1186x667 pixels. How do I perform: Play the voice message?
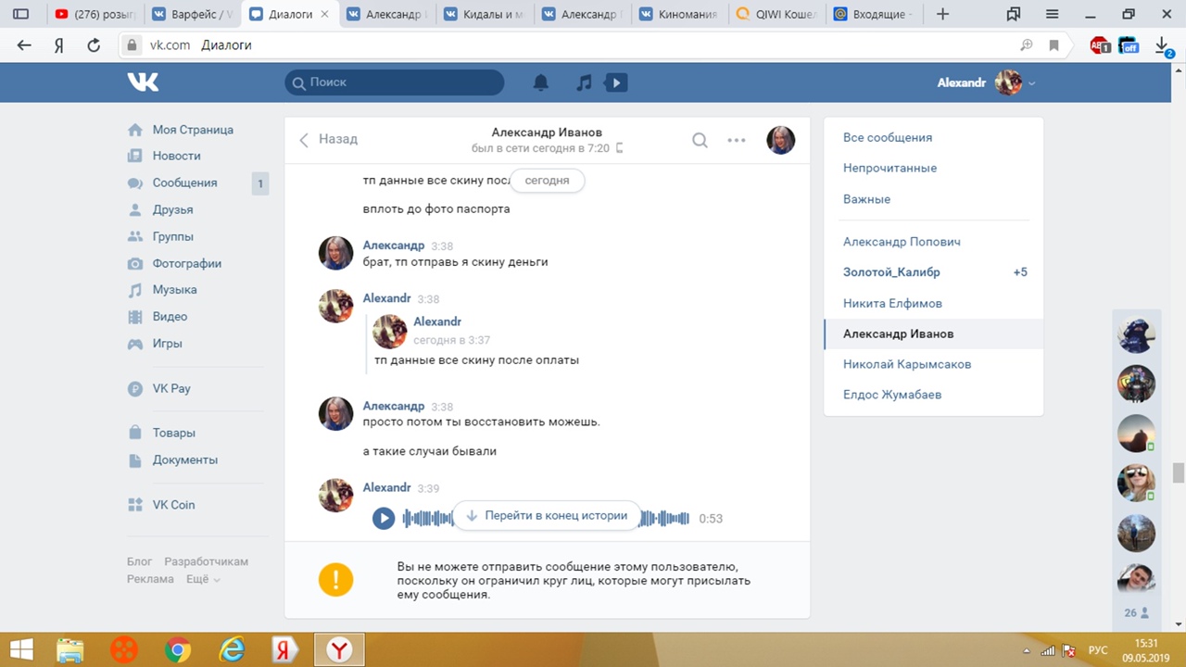(384, 518)
